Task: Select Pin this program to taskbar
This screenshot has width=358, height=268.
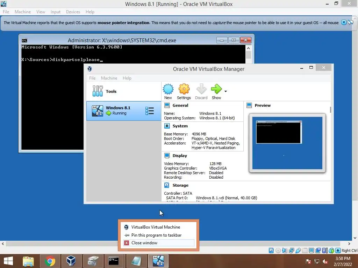Action: coord(158,235)
